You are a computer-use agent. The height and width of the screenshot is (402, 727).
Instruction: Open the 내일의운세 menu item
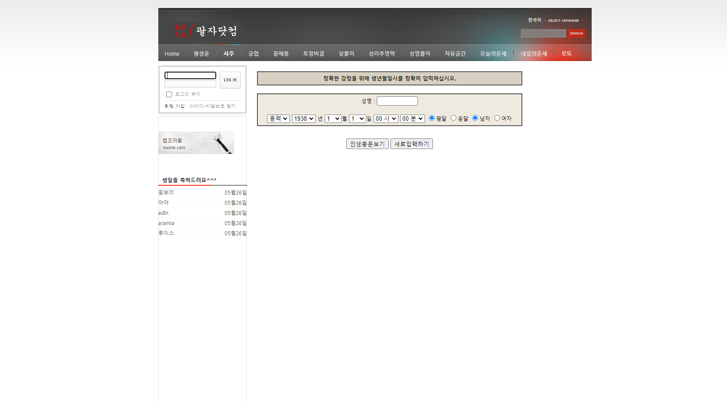tap(534, 54)
